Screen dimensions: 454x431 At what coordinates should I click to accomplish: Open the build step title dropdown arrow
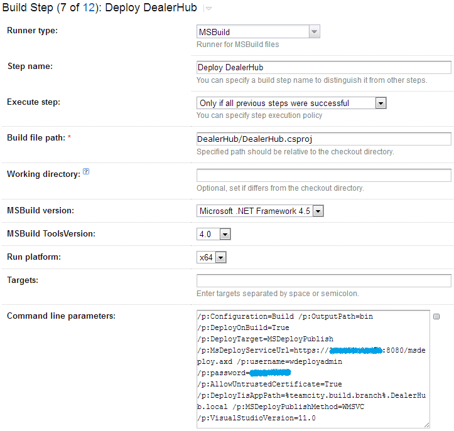(x=208, y=9)
